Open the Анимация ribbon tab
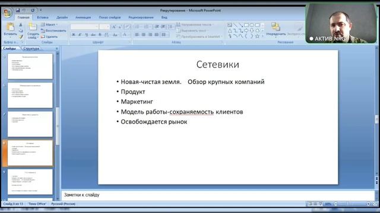This screenshot has width=380, height=213. point(83,17)
